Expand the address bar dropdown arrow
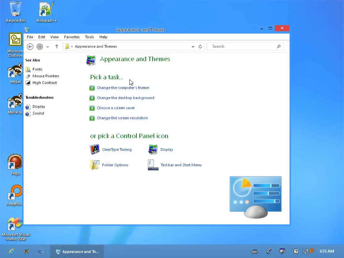The image size is (344, 258). click(193, 46)
